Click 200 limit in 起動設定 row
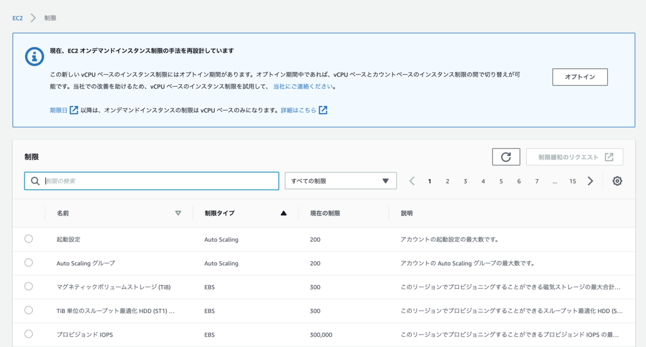This screenshot has width=646, height=347. (x=315, y=239)
